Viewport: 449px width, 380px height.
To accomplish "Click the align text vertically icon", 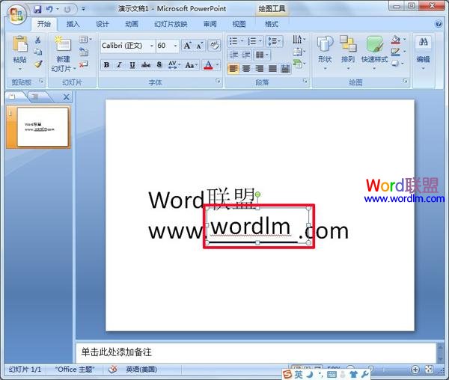I will click(x=299, y=52).
